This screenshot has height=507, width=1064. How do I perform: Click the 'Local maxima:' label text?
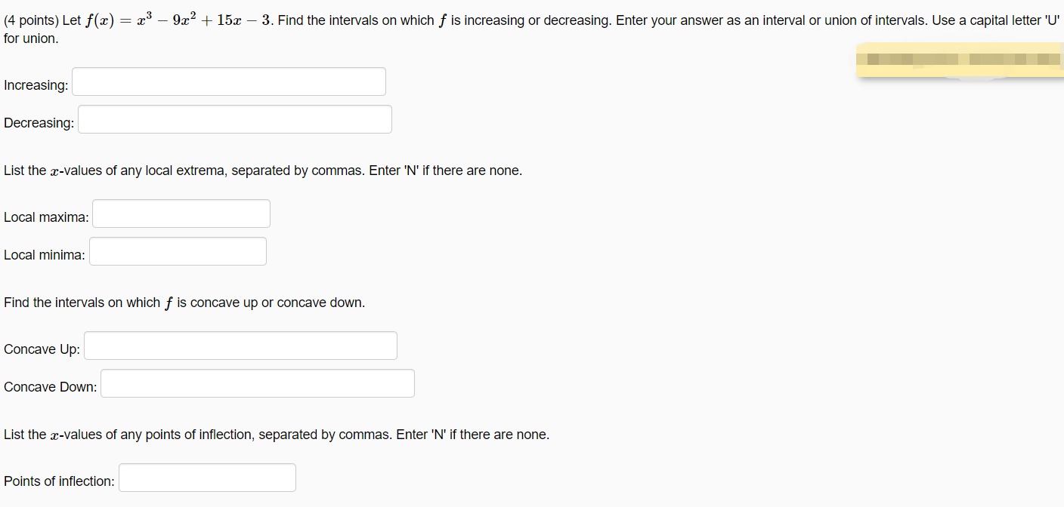tap(45, 217)
